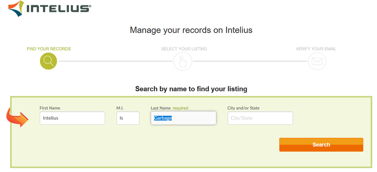Click the First Name label
The image size is (377, 172).
click(x=50, y=108)
